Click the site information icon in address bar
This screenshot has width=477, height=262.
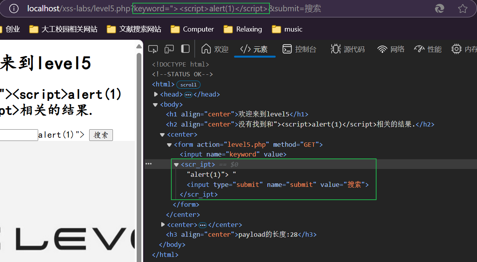coord(14,9)
